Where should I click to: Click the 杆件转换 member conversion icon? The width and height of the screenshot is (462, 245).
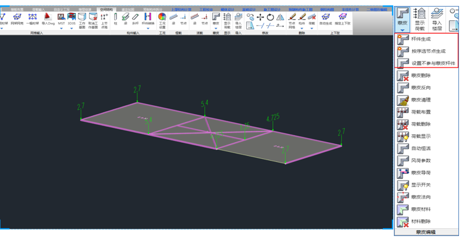click(148, 17)
